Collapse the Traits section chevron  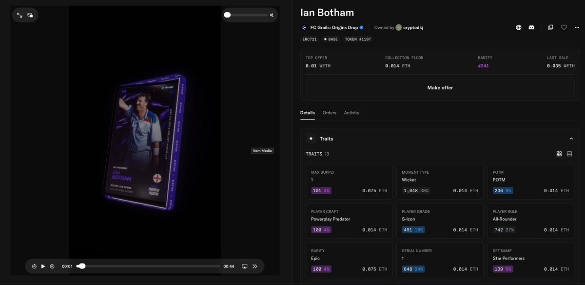[x=571, y=139]
